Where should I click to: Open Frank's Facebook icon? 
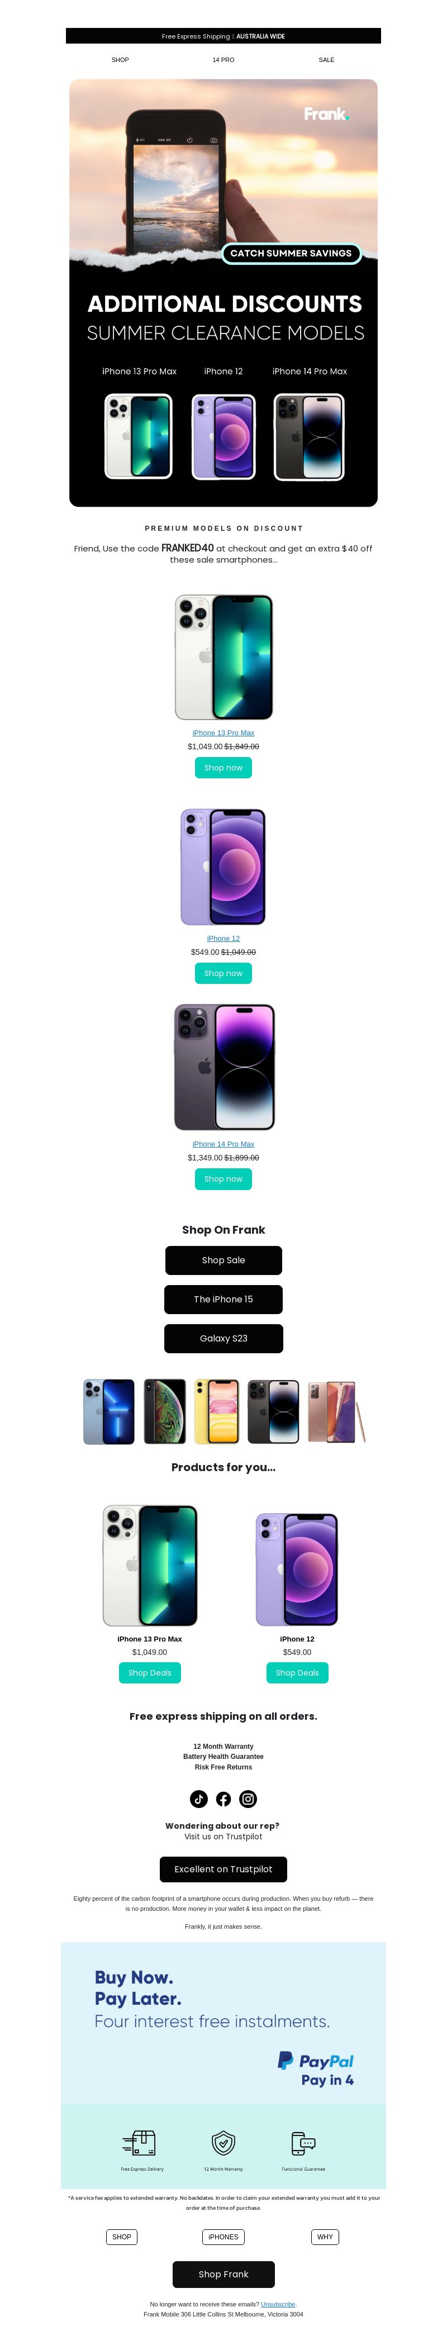223,1799
